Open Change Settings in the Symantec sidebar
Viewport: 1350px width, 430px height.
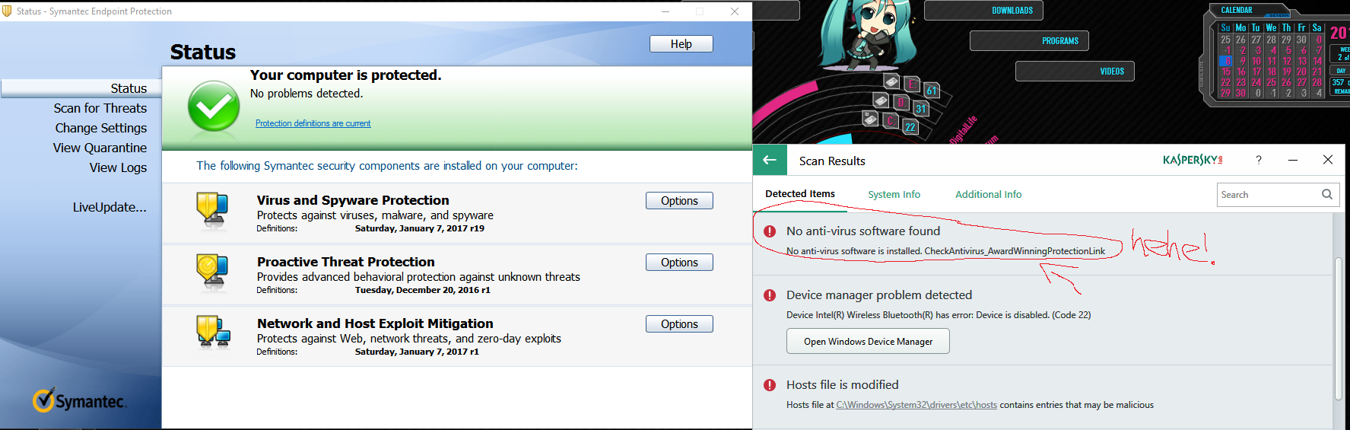(x=101, y=128)
